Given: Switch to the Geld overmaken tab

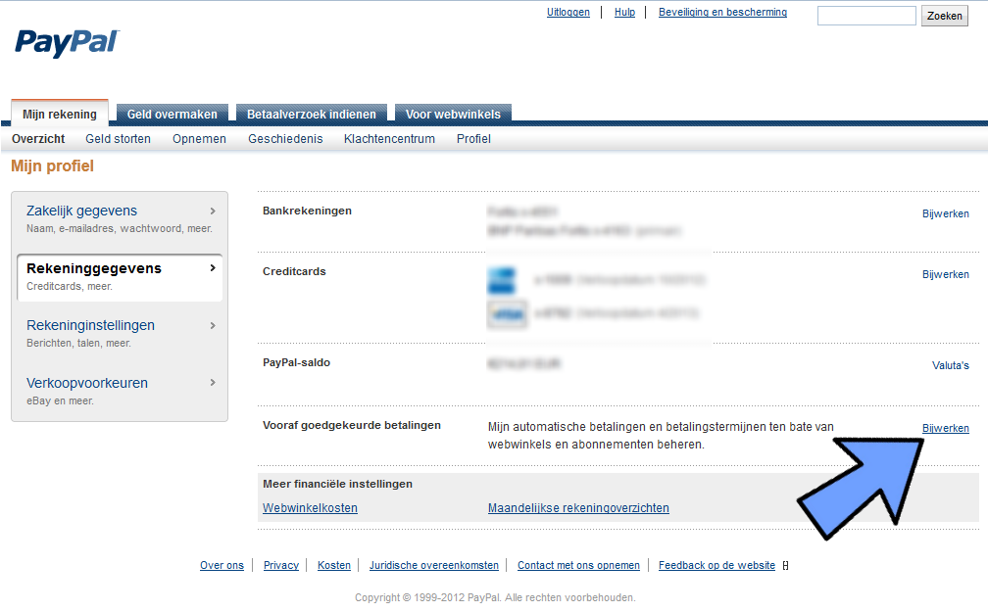Looking at the screenshot, I should point(173,115).
